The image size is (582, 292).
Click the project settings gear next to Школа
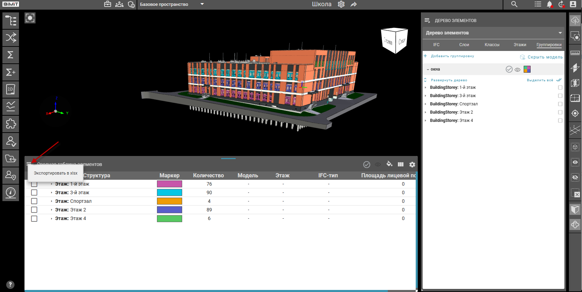341,4
